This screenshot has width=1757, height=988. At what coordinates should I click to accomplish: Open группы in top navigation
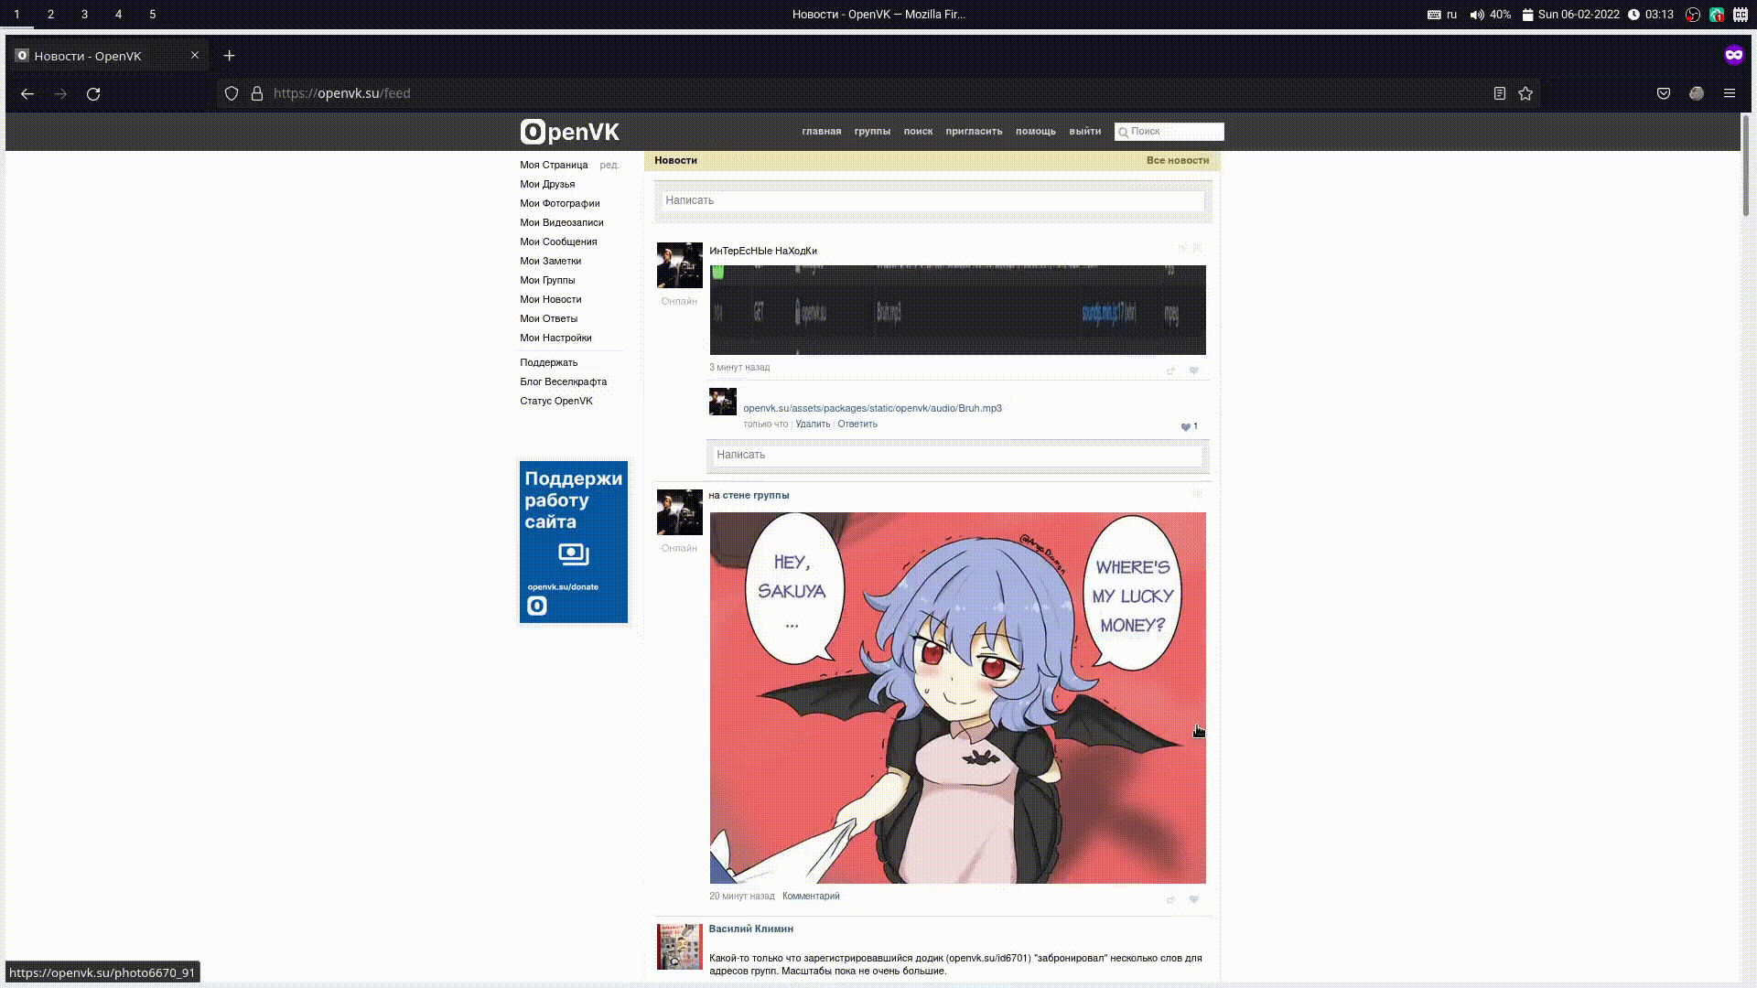(x=871, y=132)
